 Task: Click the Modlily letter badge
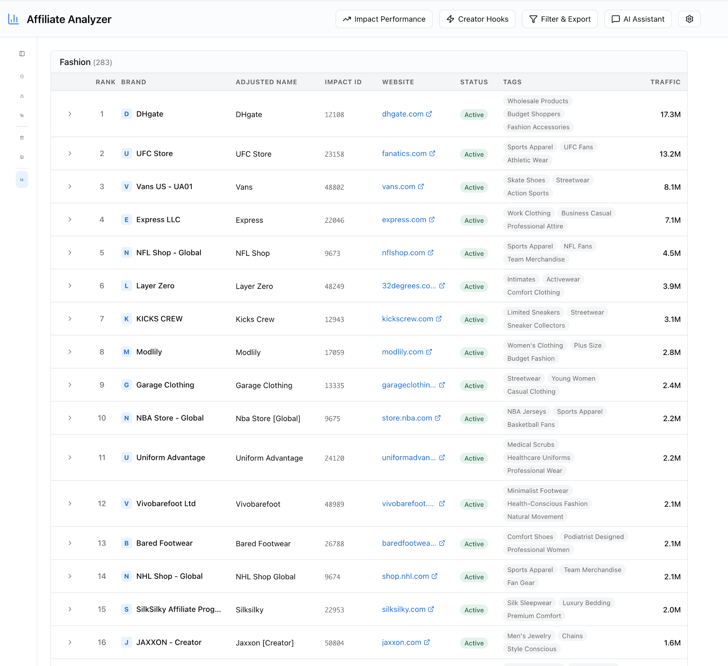[127, 352]
